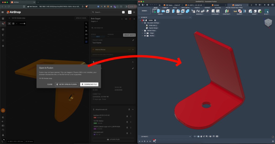Download the 14x18-Holder attachment

pyautogui.click(x=127, y=121)
